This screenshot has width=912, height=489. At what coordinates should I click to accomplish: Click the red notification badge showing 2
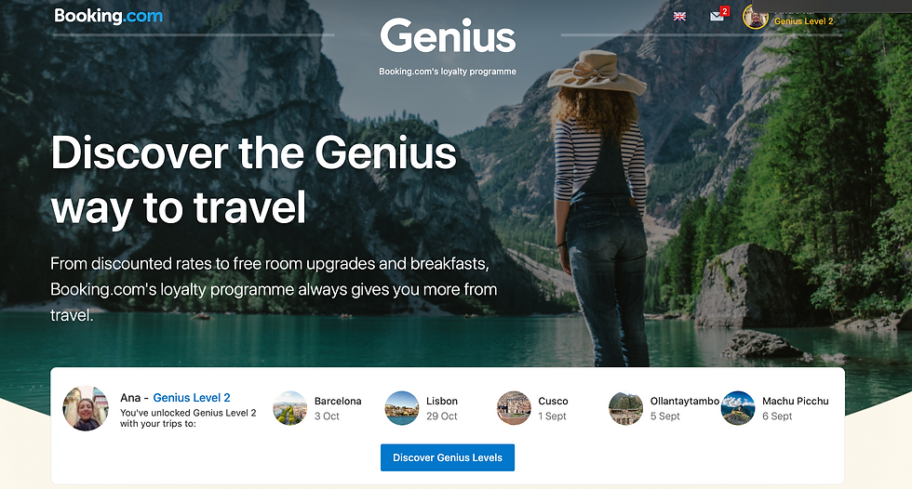(x=725, y=11)
